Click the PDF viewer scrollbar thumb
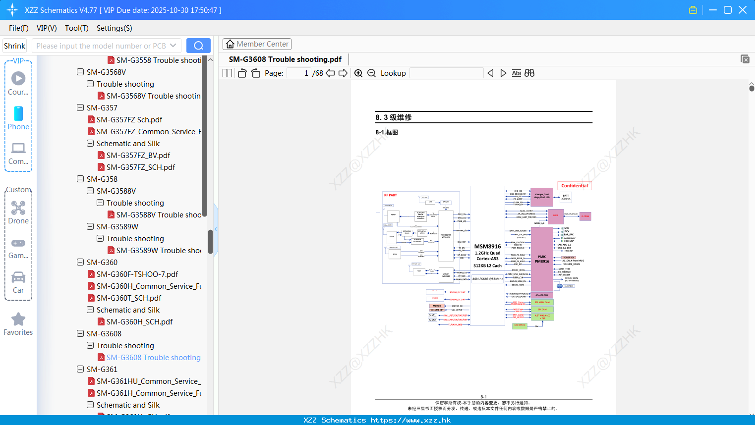Viewport: 755px width, 425px height. [752, 88]
